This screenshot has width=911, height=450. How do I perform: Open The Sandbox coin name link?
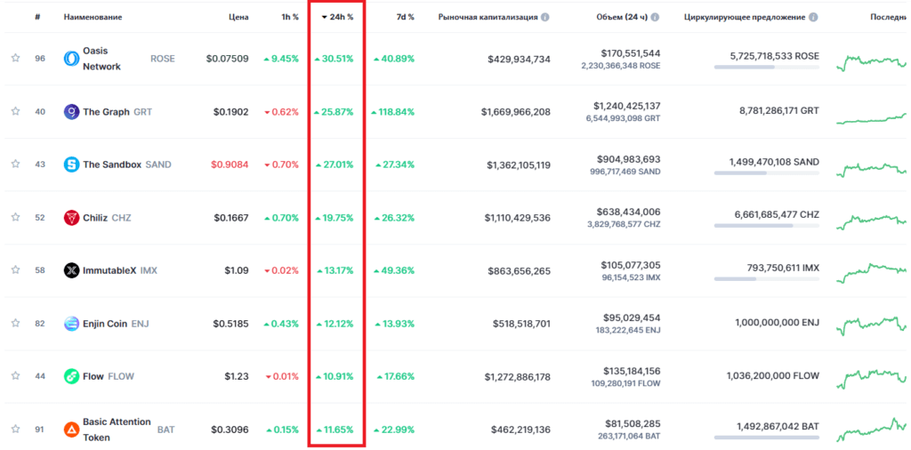click(112, 165)
